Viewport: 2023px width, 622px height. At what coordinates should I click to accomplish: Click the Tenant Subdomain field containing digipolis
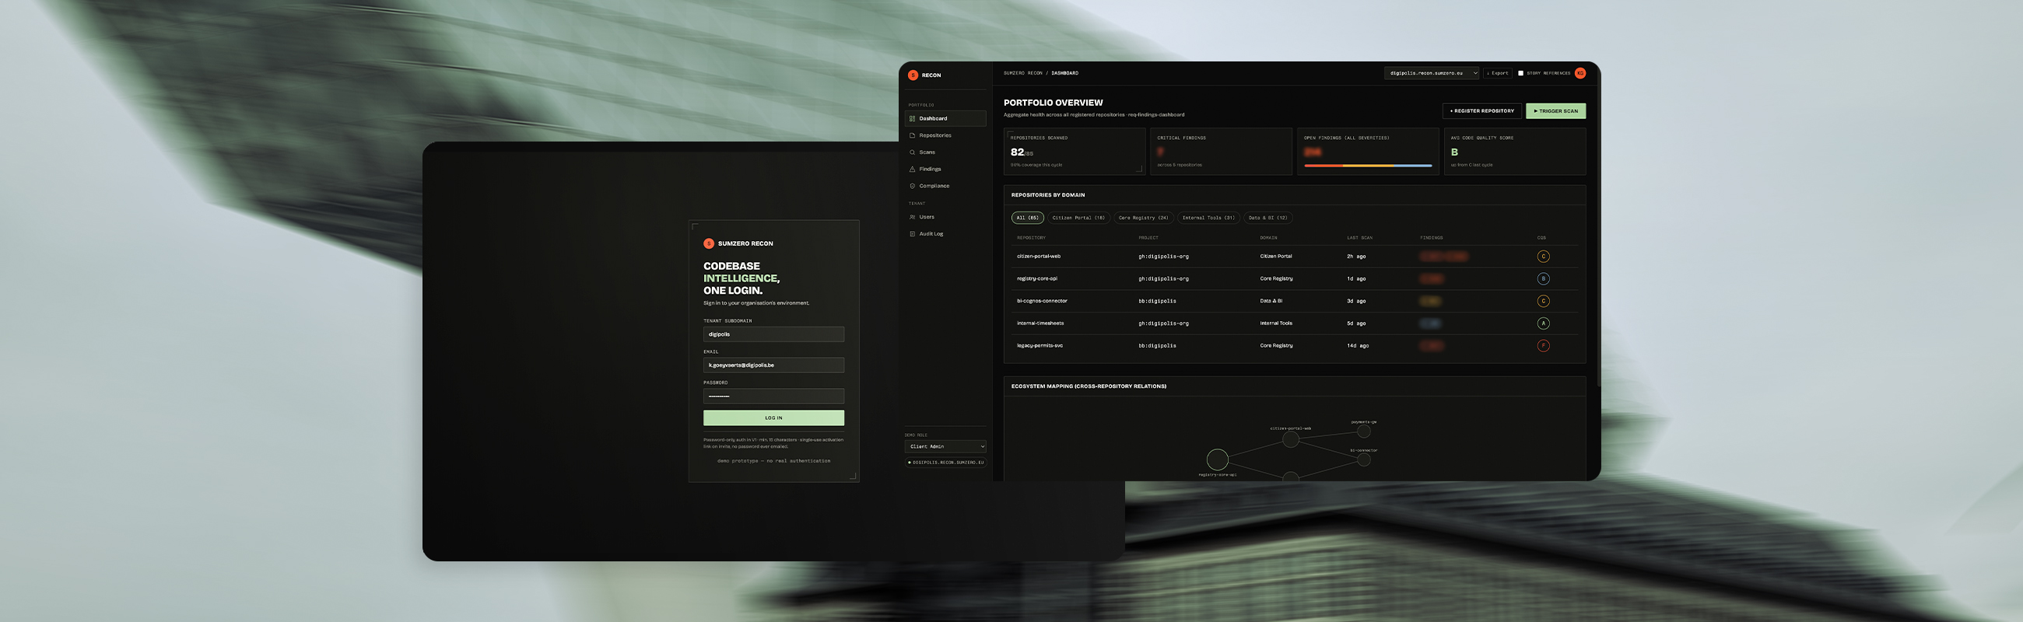(773, 334)
